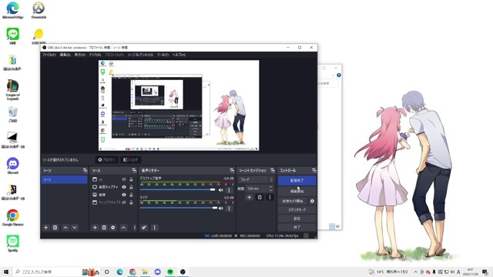
Task: Pop out the ソース dock panel
Action: pyautogui.click(x=134, y=171)
